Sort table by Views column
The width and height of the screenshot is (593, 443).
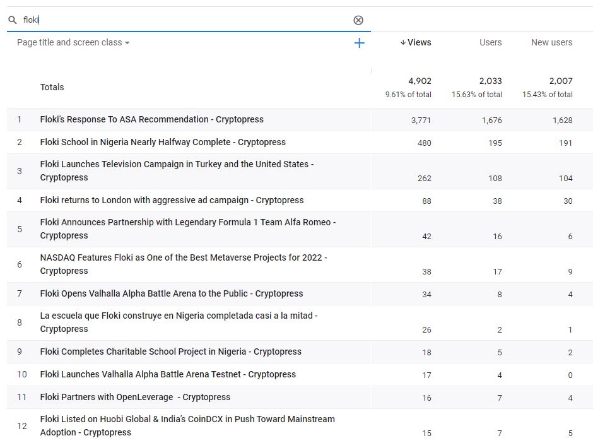419,42
